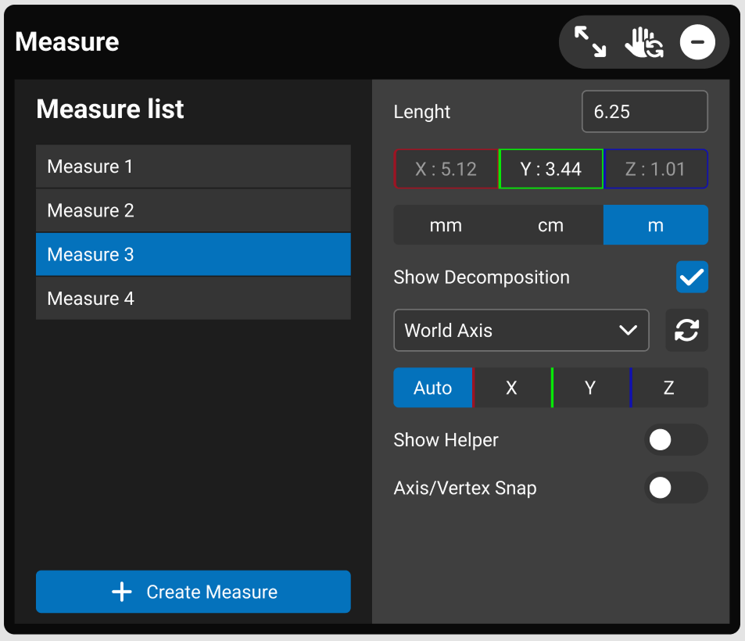The image size is (745, 641).
Task: Lock measurement to the X axis
Action: click(512, 389)
